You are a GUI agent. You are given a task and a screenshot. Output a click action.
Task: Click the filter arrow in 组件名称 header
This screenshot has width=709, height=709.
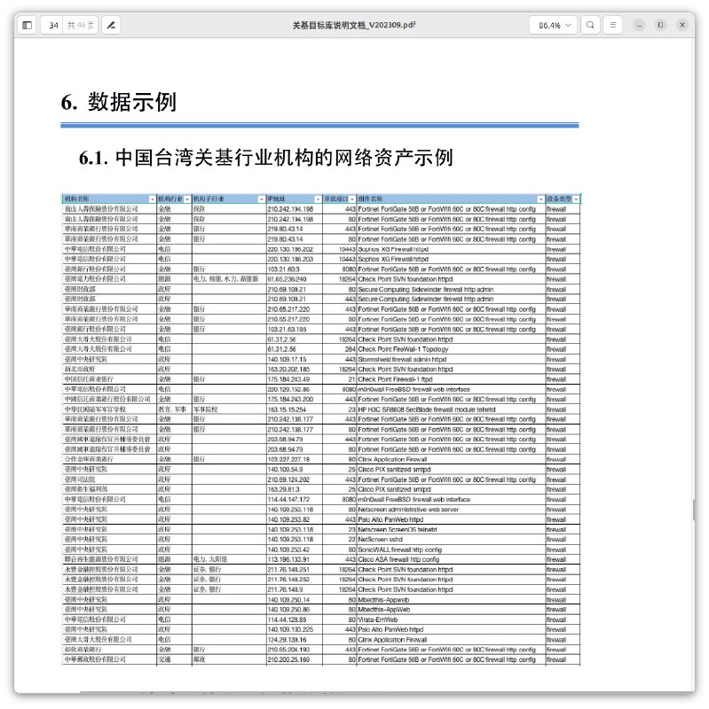point(540,199)
